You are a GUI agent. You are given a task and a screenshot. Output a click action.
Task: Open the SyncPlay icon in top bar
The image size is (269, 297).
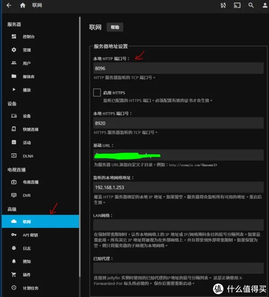coord(223,5)
